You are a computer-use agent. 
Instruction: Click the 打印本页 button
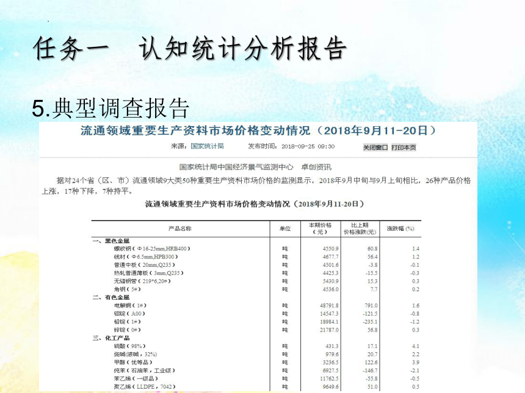coord(404,147)
